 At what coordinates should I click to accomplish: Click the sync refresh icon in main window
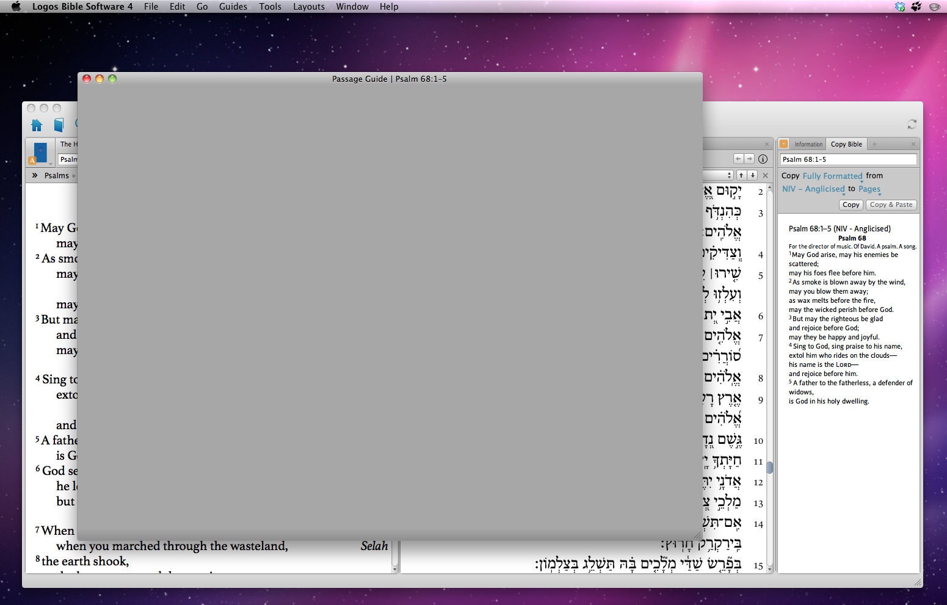[912, 124]
